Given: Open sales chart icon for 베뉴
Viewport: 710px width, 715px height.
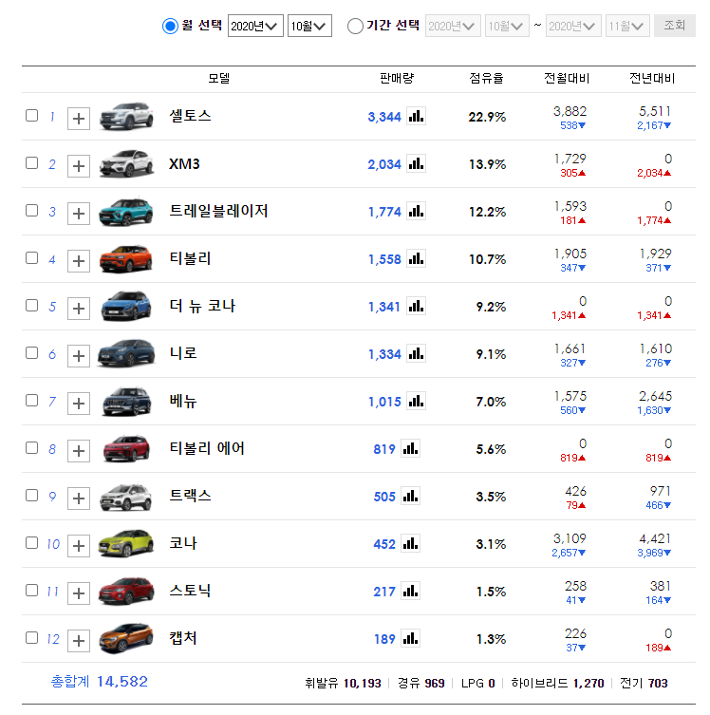Looking at the screenshot, I should click(416, 401).
